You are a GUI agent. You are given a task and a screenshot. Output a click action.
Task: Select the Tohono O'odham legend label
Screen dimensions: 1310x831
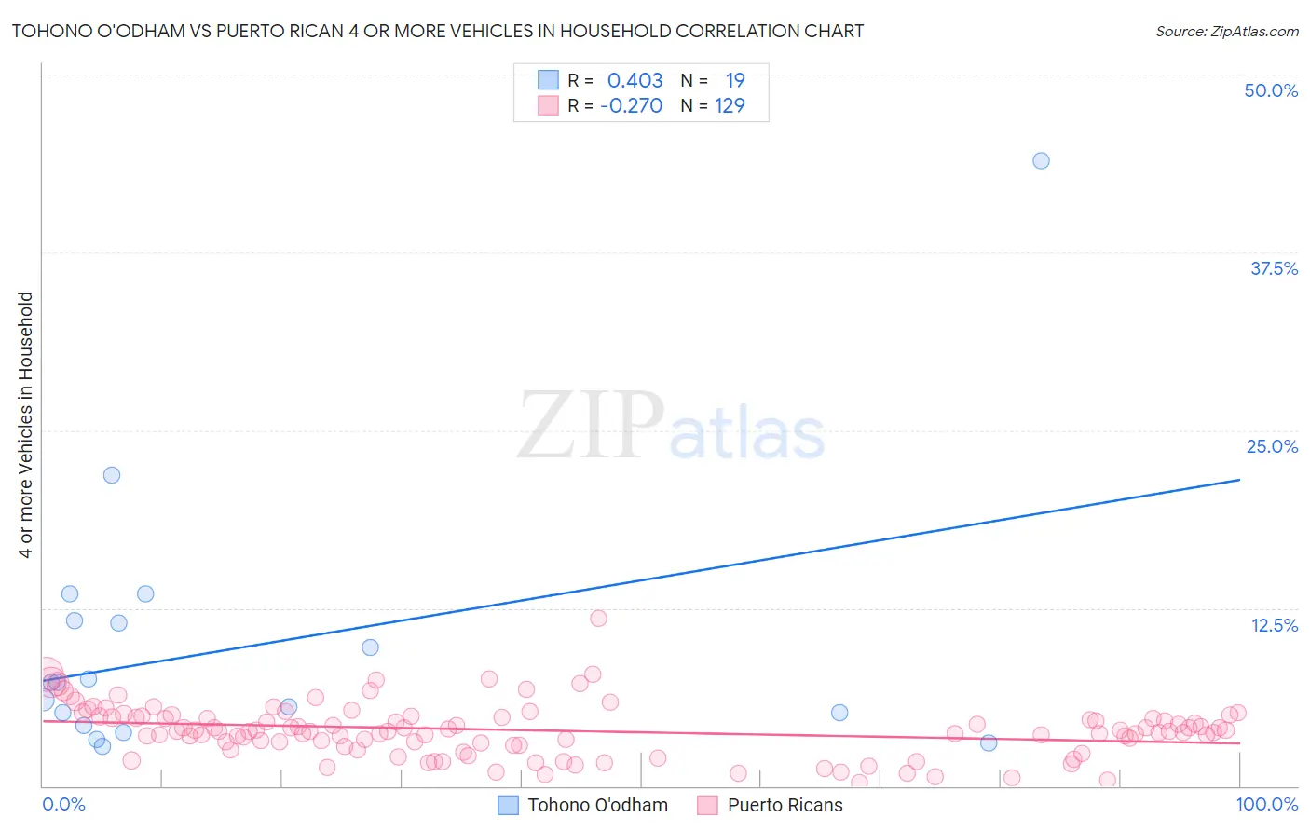click(598, 805)
